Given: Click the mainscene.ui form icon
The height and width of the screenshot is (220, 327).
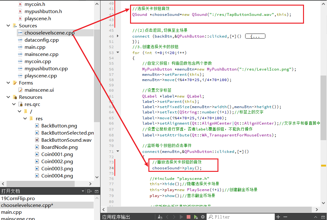Looking at the screenshot, I should coord(20,90).
